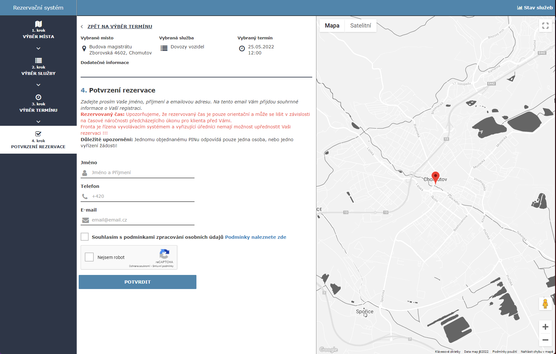Image resolution: width=556 pixels, height=354 pixels.
Task: Open the reCAPTCHA Smluvní podmínky link
Action: point(163,266)
